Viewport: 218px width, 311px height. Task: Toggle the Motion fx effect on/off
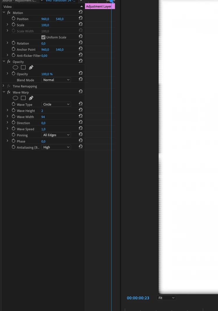coord(9,13)
